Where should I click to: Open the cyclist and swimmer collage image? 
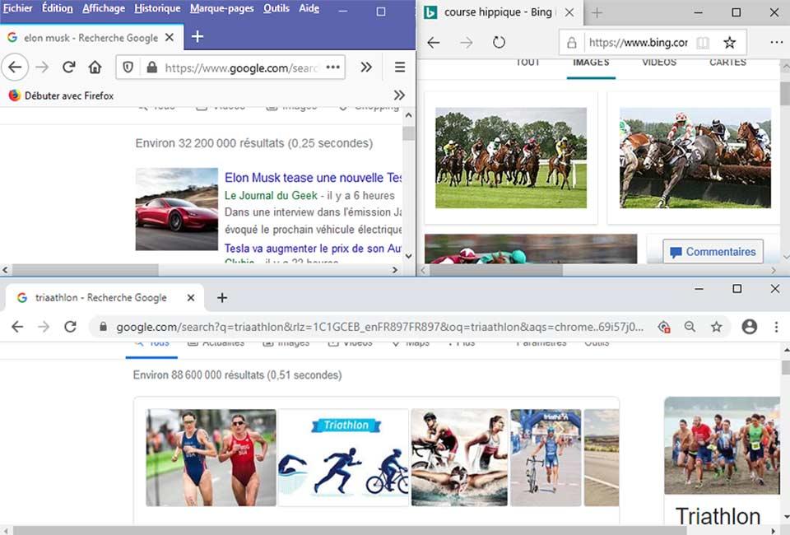click(x=459, y=458)
